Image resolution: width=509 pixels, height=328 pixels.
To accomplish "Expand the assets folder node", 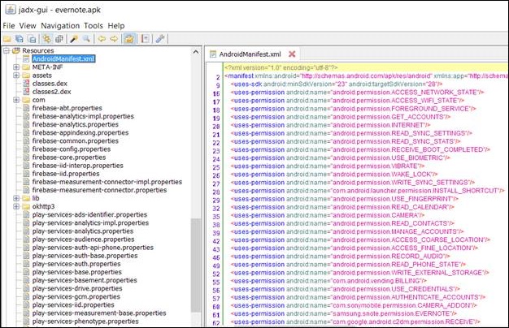I will 16,76.
